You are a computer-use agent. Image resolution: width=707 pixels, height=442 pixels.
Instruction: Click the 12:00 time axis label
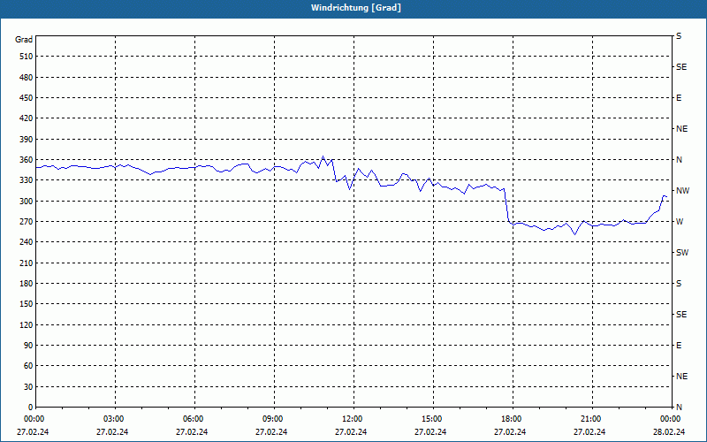[x=353, y=419]
